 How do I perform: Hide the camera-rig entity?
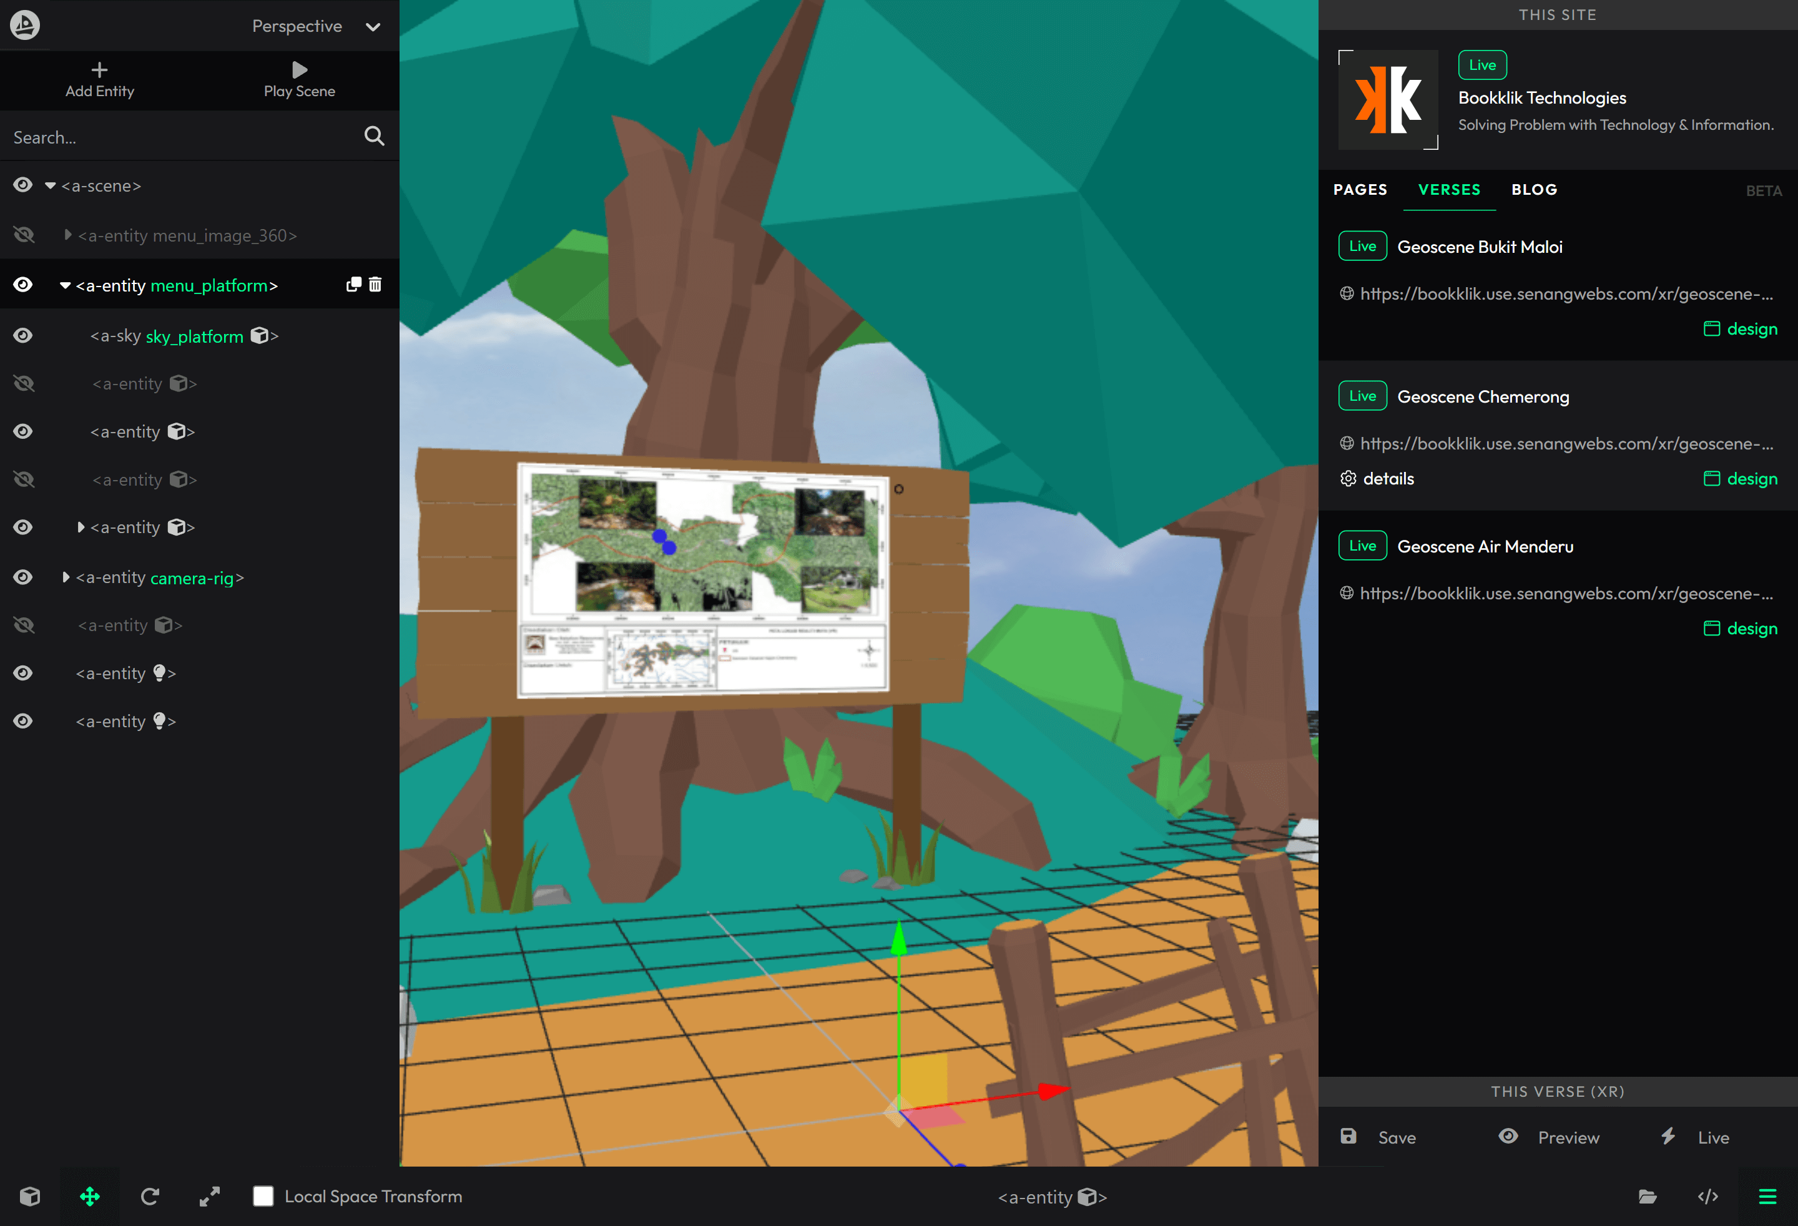coord(24,577)
